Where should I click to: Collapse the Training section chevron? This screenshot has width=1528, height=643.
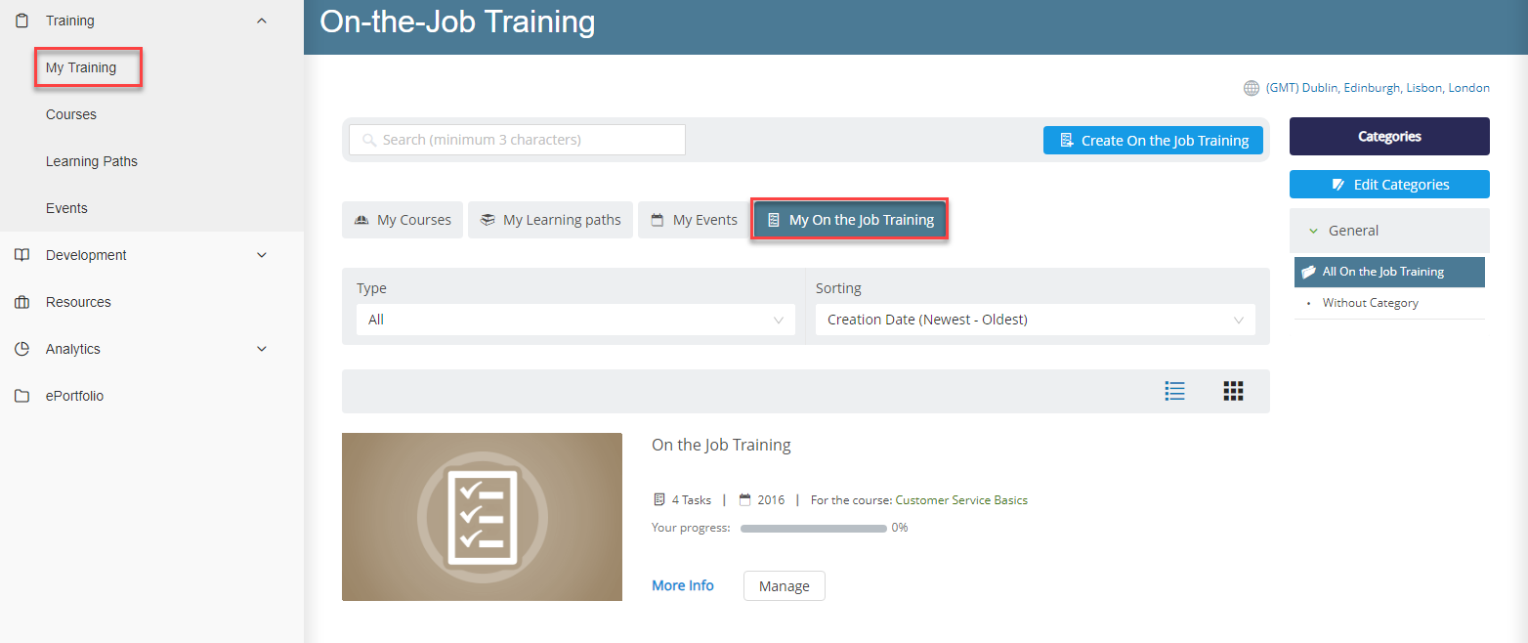261,20
